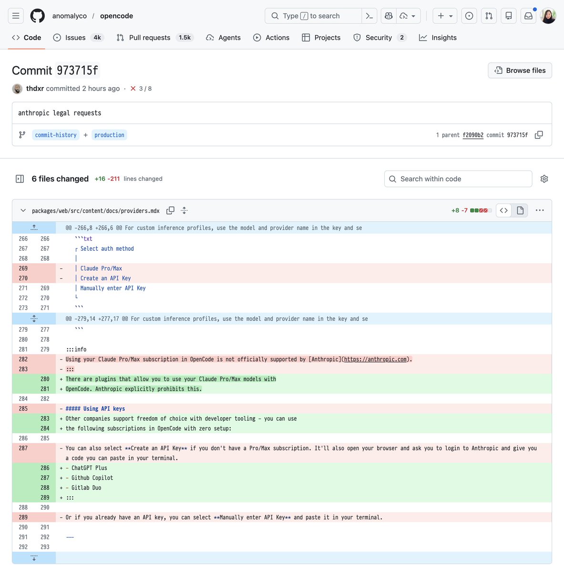
Task: Click the +8 -7 diffstat indicator
Action: (471, 210)
